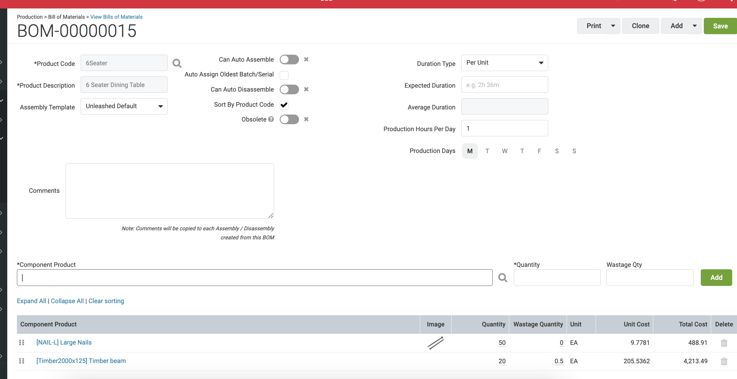Delete the Large Nails component row
Image resolution: width=737 pixels, height=379 pixels.
[724, 342]
